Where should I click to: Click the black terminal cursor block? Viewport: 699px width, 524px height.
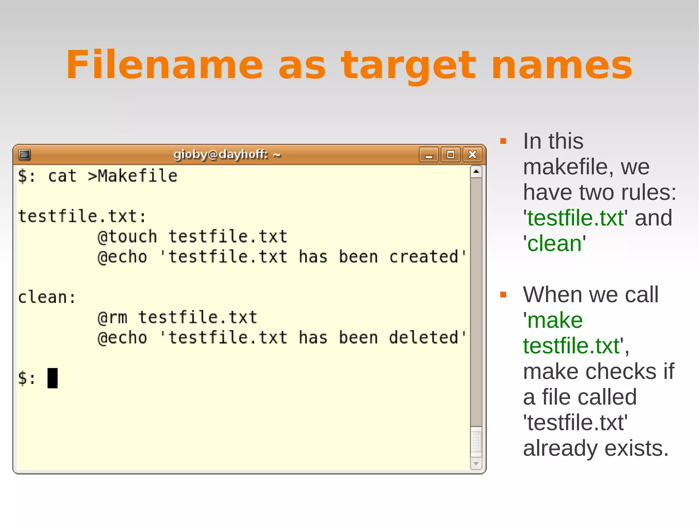52,378
